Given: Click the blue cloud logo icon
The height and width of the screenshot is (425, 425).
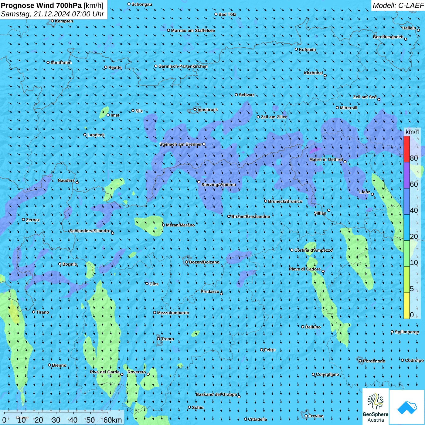Looking at the screenshot, I should (407, 407).
